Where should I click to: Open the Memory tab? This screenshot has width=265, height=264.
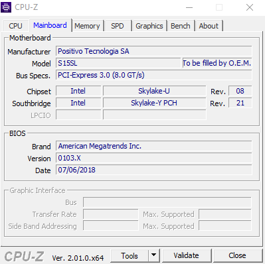[87, 26]
